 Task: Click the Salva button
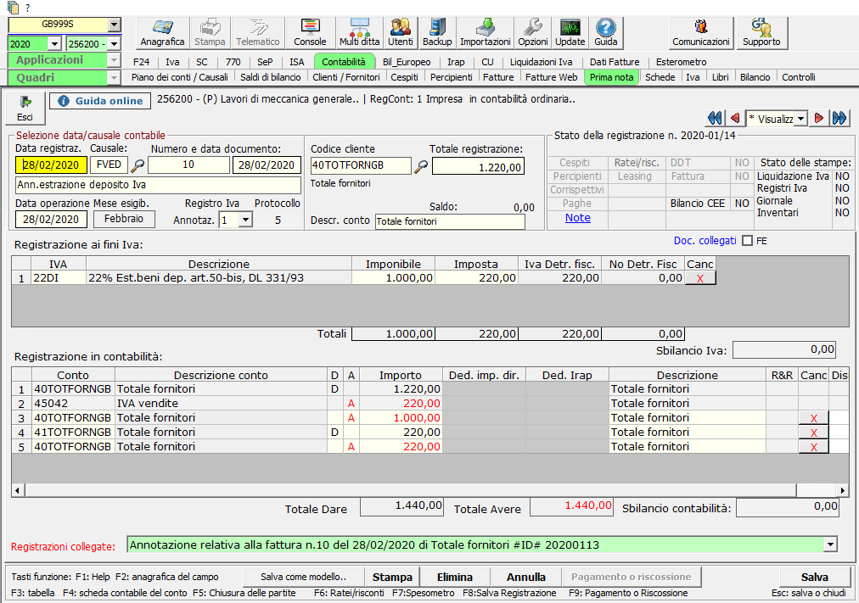[815, 577]
